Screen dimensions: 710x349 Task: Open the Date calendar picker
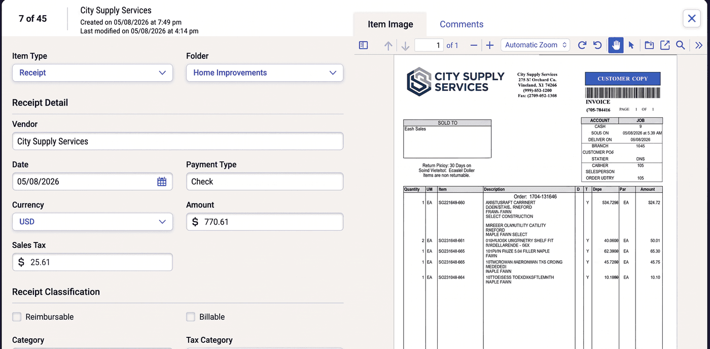coord(162,182)
